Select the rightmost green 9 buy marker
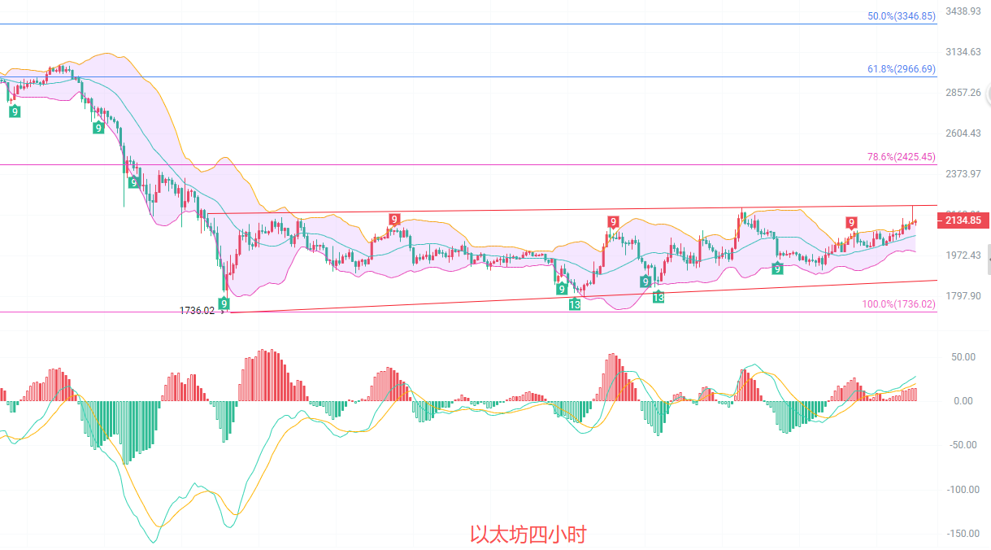This screenshot has height=550, width=991. (777, 268)
